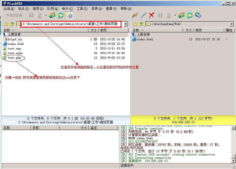Screen dimensions: 236x169
Task: Click the 上层目录 entry in the local pane
Action: (14, 35)
